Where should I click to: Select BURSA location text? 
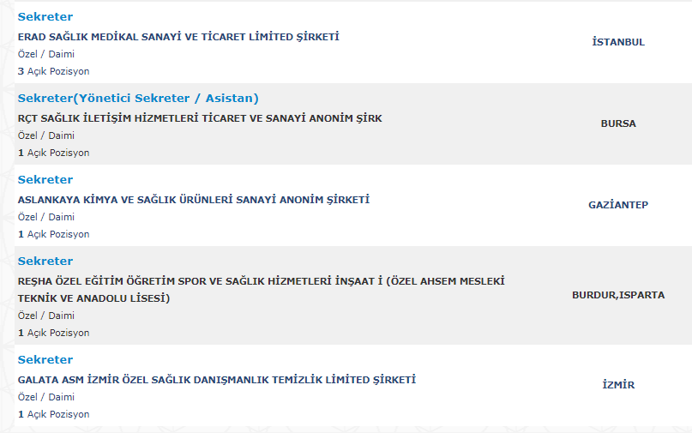[x=617, y=123]
